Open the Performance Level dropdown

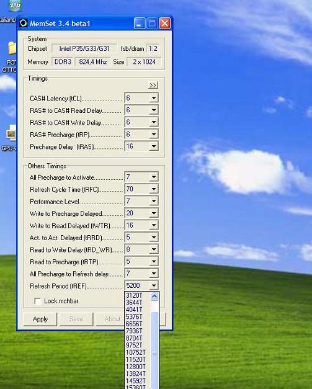154,201
